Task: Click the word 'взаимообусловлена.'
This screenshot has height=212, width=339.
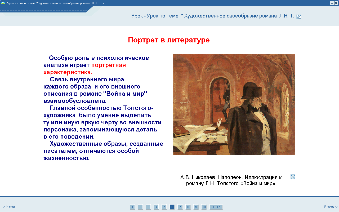Action: (75, 101)
